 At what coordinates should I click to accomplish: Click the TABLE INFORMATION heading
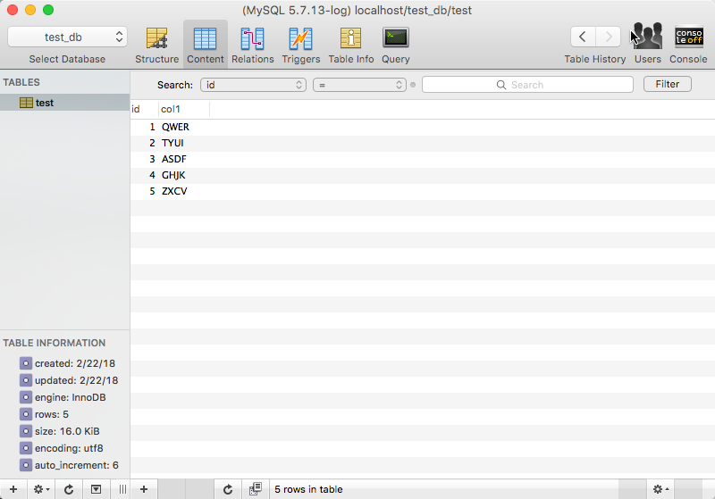[55, 343]
